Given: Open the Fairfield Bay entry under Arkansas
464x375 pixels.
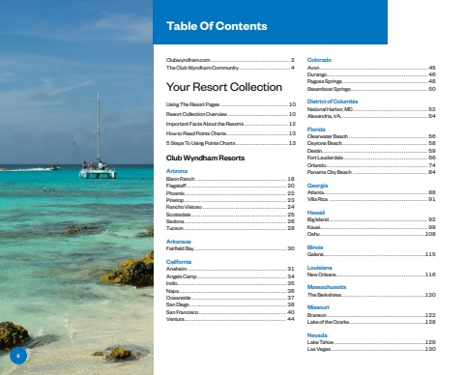Looking at the screenshot, I should (230, 248).
